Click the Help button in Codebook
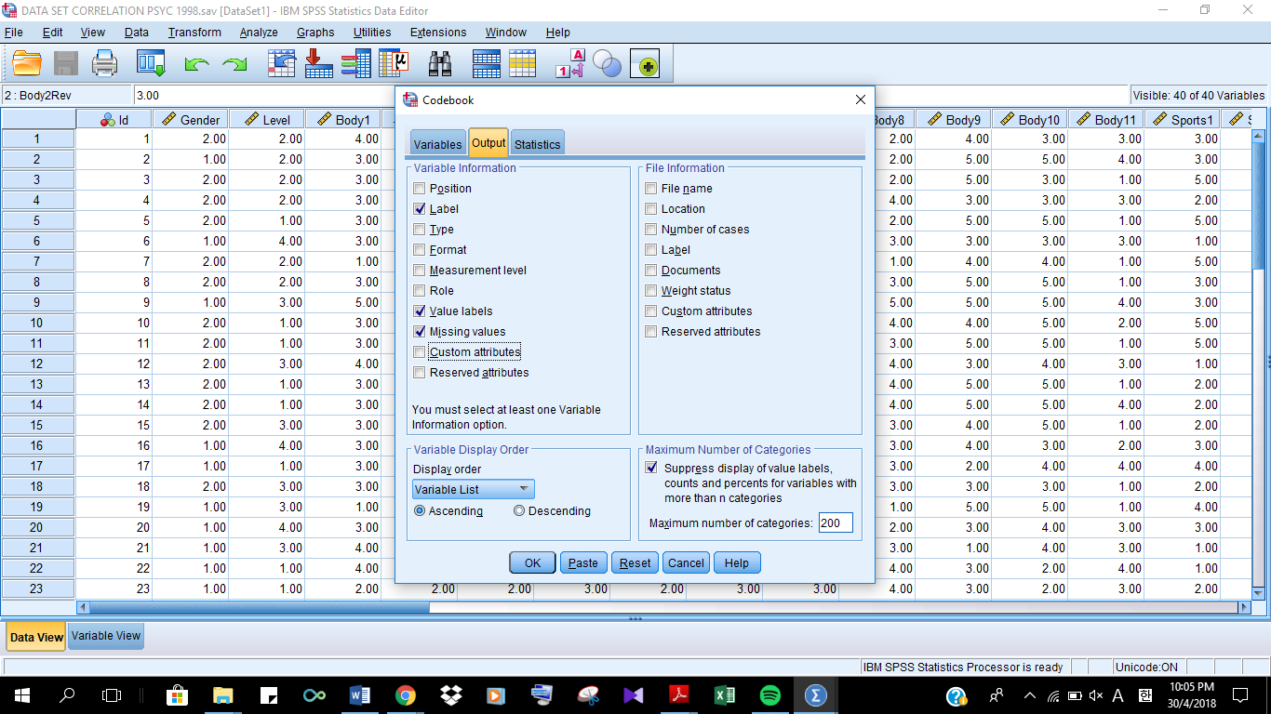 pyautogui.click(x=737, y=562)
